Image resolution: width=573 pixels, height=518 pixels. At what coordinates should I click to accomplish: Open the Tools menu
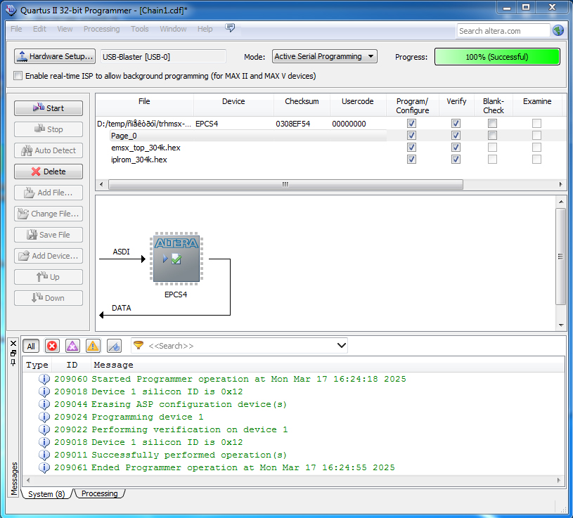point(140,29)
